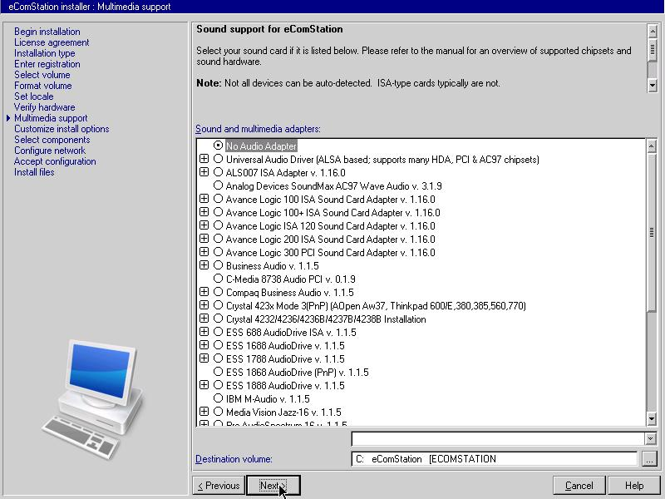Click the Next button
The height and width of the screenshot is (499, 665).
click(273, 486)
